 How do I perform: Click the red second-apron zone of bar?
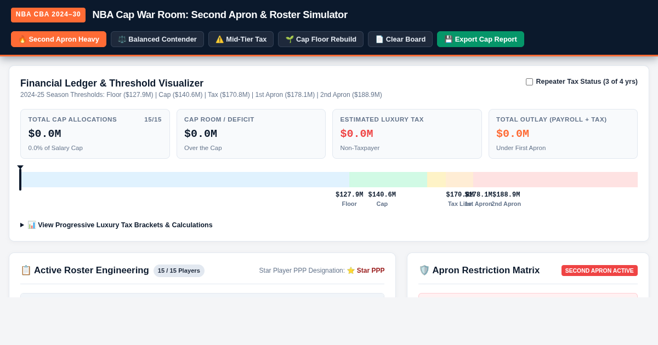click(555, 180)
